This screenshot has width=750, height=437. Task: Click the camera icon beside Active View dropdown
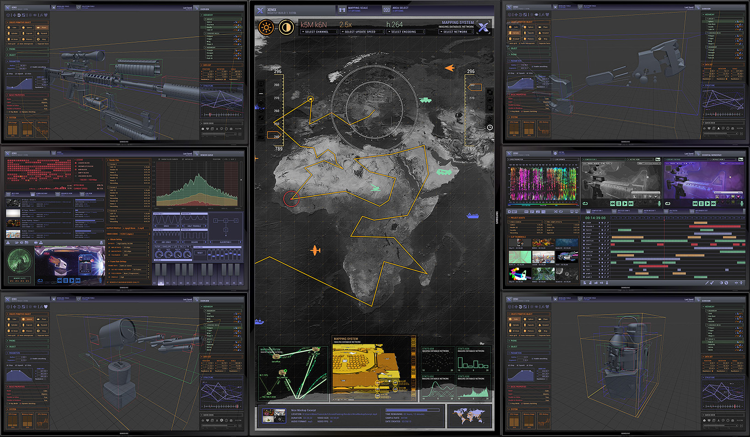pos(658,160)
